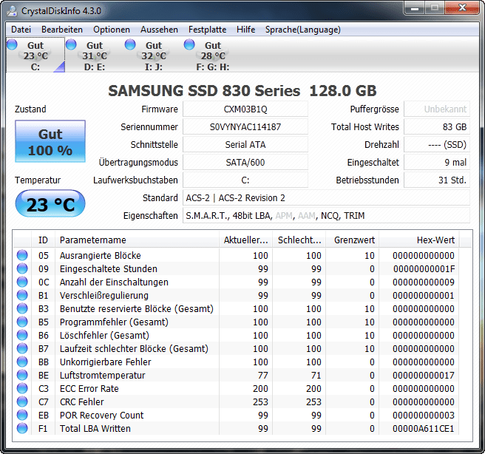Click status icon of Benutzte reservierte Blöcke row
The width and height of the screenshot is (485, 454).
pyautogui.click(x=22, y=308)
